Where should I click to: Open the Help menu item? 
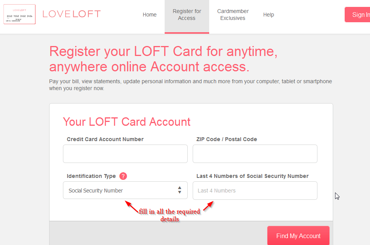(x=269, y=14)
